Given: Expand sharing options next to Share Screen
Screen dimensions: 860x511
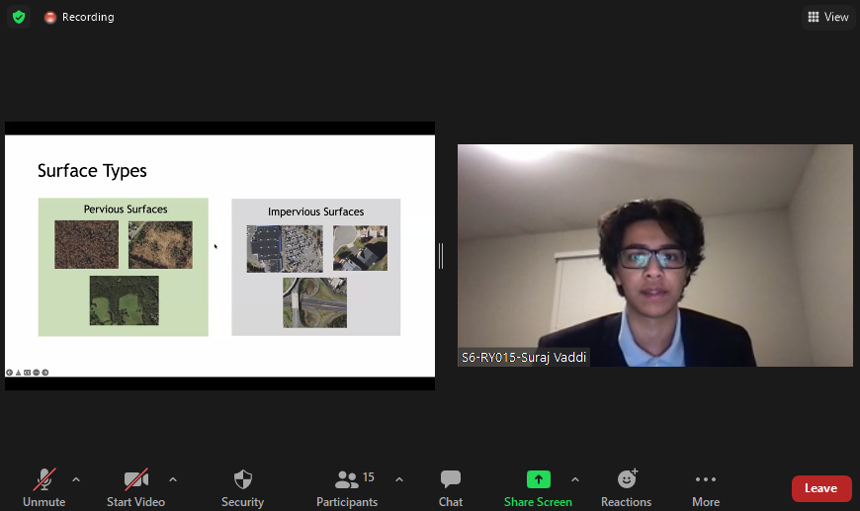Looking at the screenshot, I should [x=574, y=479].
